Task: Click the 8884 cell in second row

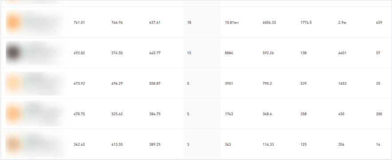Action: click(229, 53)
